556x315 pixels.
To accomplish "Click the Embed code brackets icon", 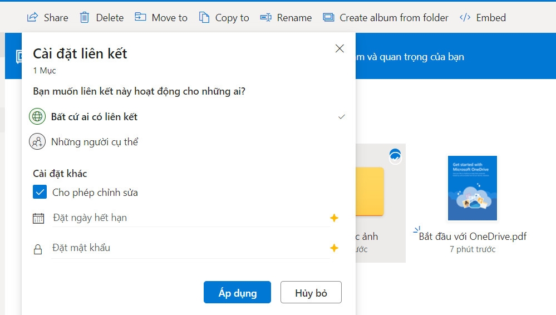I will [x=465, y=17].
